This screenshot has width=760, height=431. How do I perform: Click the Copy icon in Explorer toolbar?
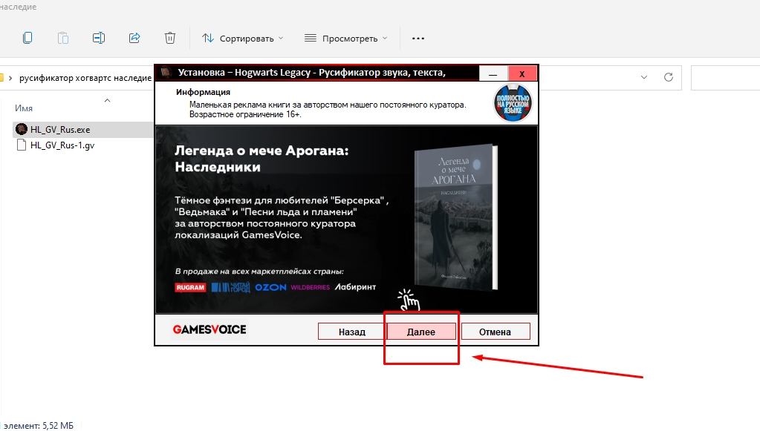click(x=27, y=38)
